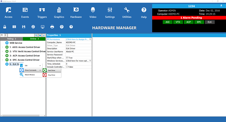
Task: Click the download circle toolbar icon
Action: pos(62,27)
